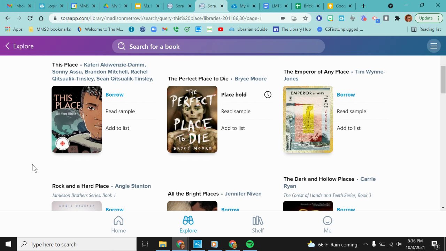446x251 pixels.
Task: Open the install app icon in address bar
Action: coord(294,18)
